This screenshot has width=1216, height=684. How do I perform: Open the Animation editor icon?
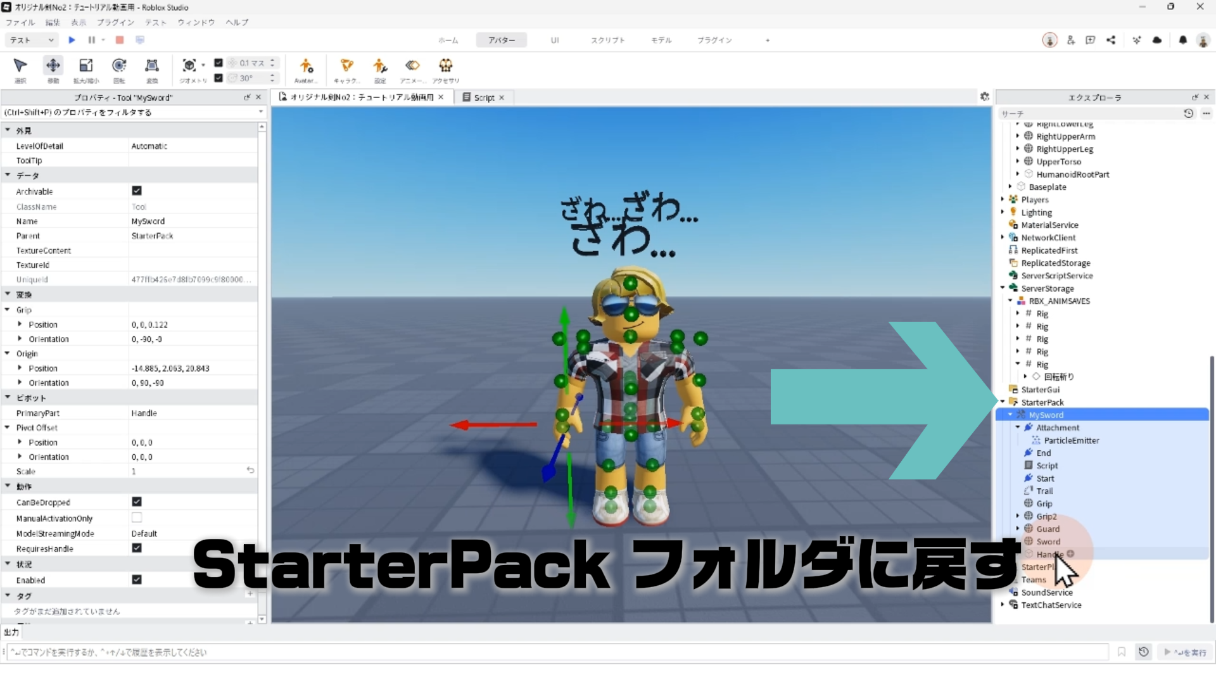click(412, 66)
